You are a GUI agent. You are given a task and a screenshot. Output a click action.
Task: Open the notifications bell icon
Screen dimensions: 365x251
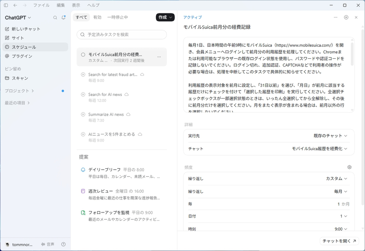click(x=63, y=18)
